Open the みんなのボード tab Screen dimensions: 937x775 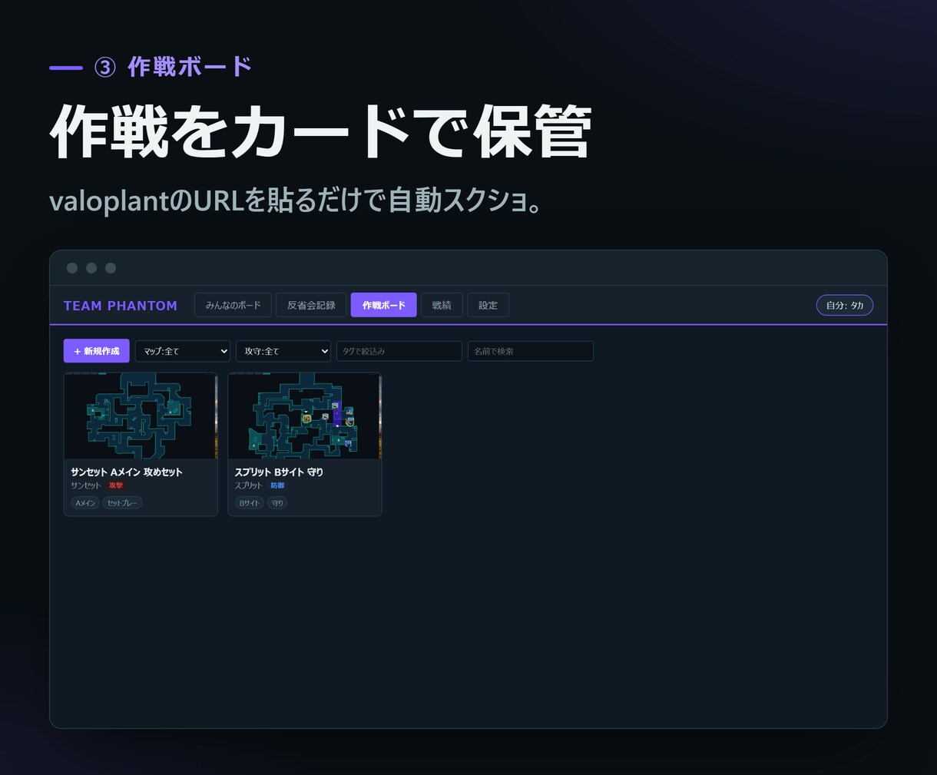pyautogui.click(x=233, y=305)
